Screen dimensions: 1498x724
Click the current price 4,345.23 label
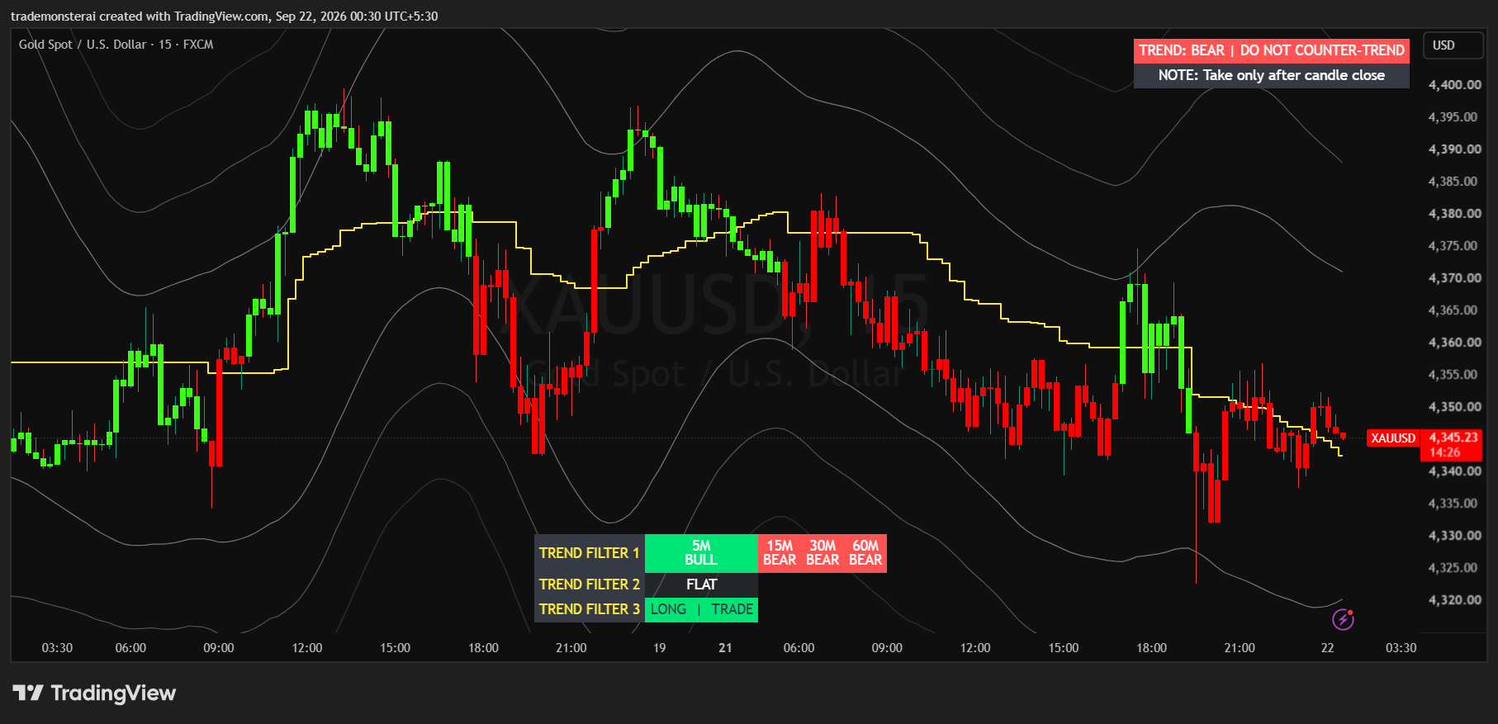pos(1453,438)
